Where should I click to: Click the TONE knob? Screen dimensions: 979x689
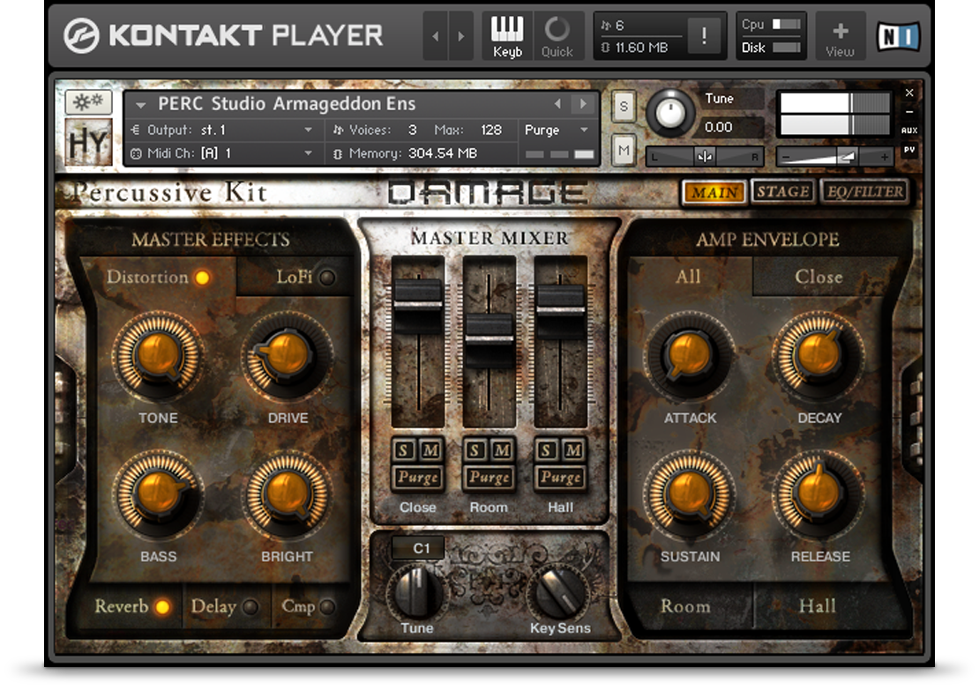pos(158,356)
